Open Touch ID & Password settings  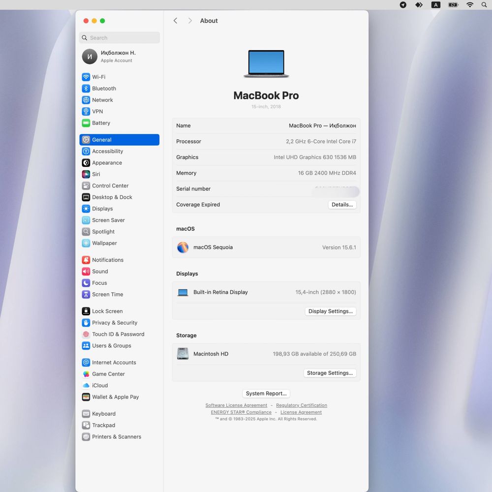[119, 334]
